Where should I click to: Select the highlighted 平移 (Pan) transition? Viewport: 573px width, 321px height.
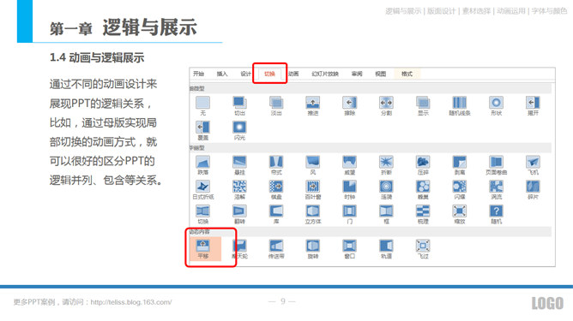[205, 249]
